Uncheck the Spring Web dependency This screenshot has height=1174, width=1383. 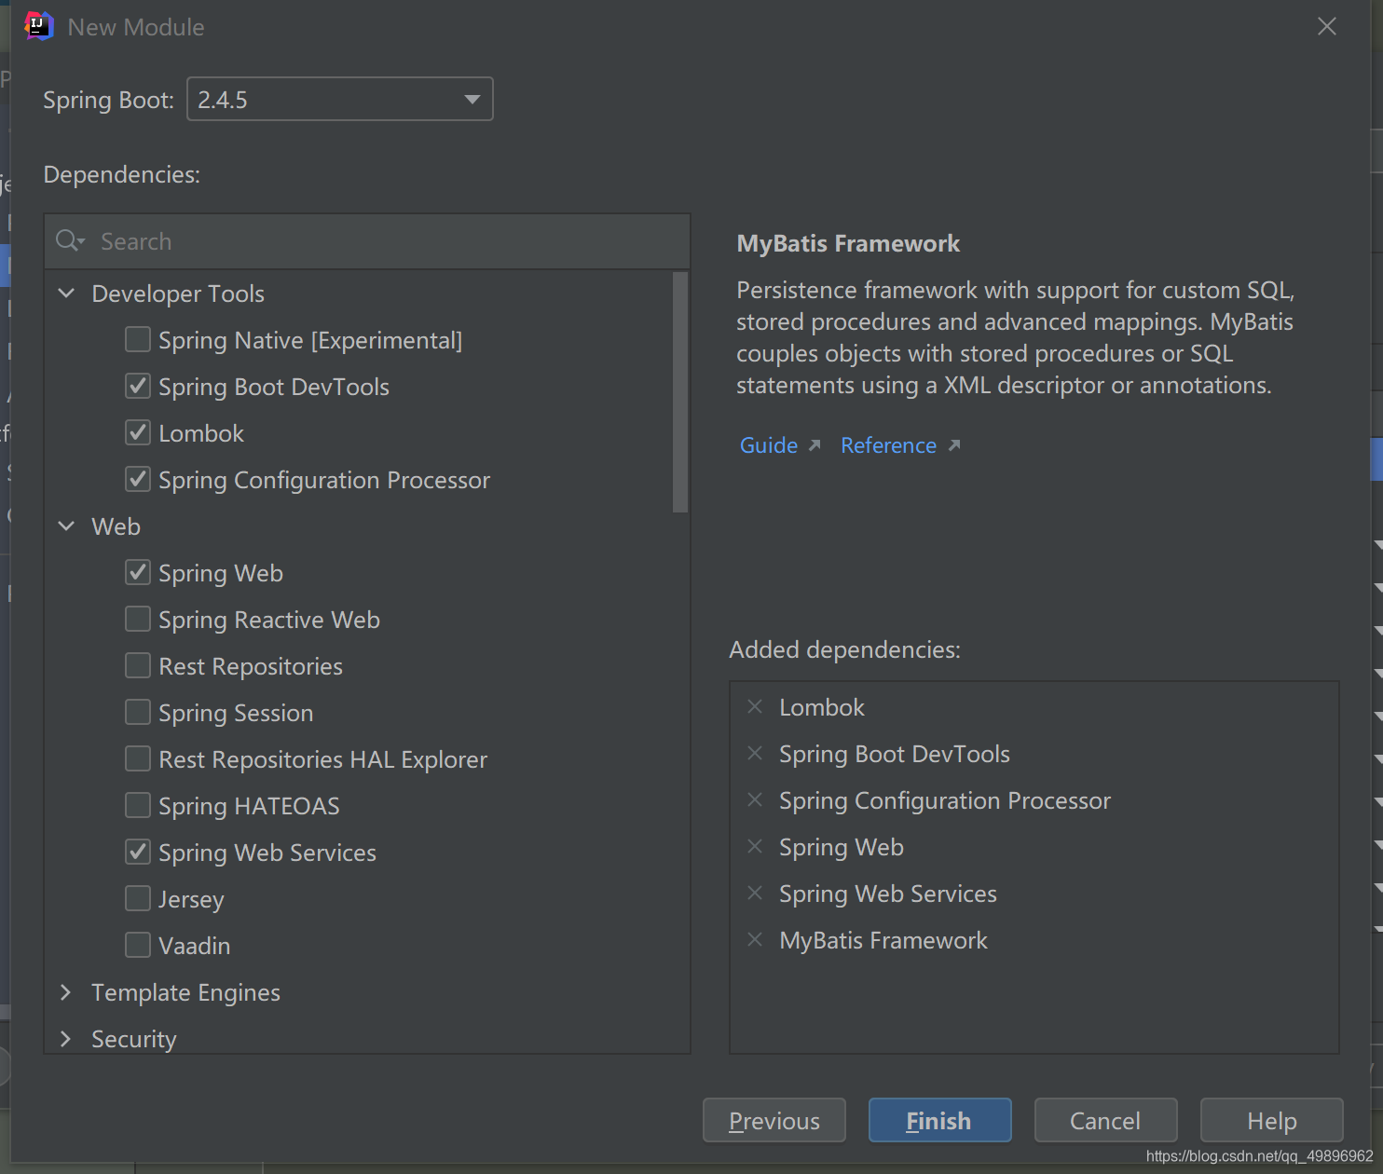pos(138,572)
